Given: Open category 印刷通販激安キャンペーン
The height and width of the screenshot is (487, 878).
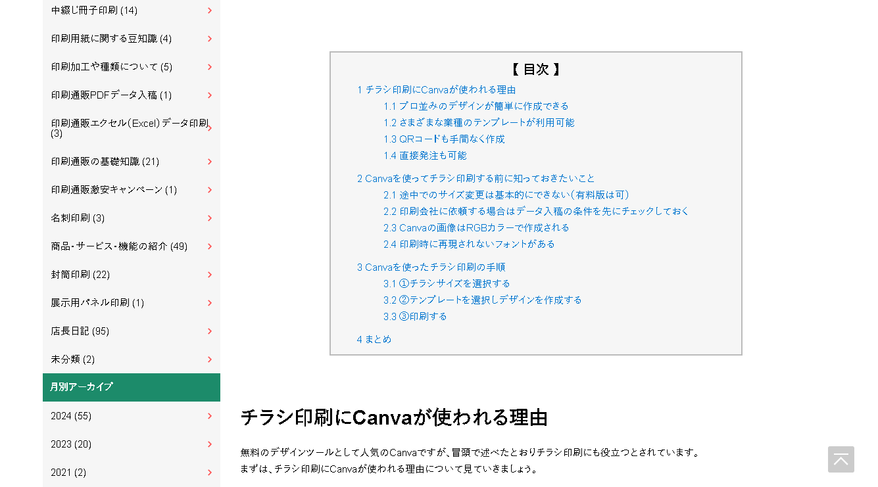Looking at the screenshot, I should point(132,190).
